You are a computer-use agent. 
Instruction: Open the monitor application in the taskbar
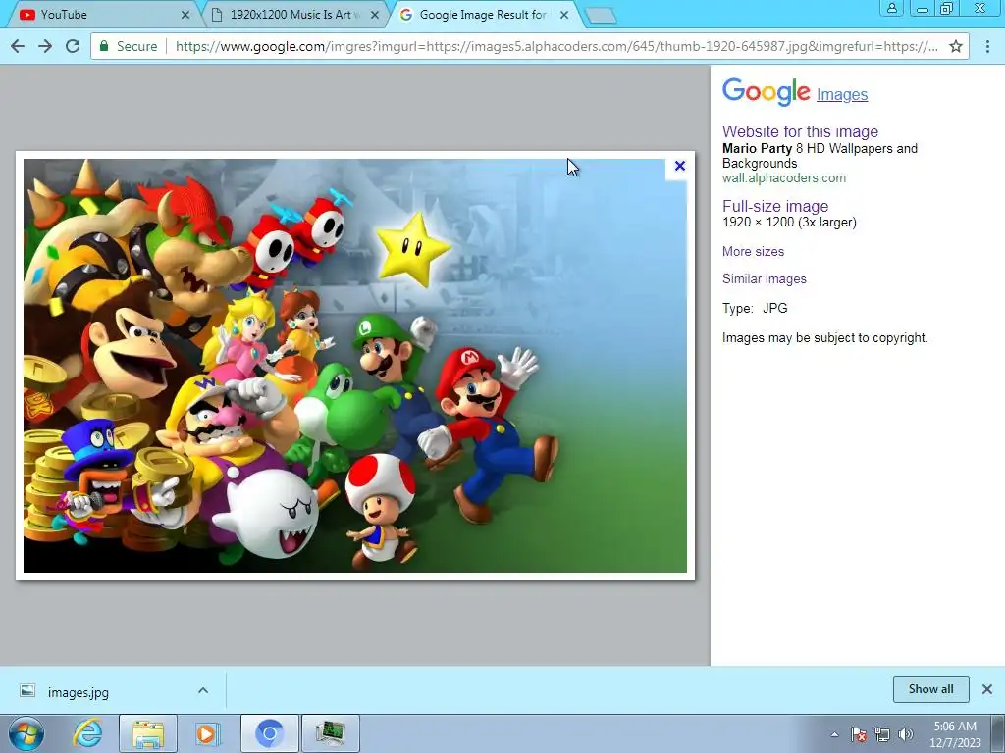[330, 733]
